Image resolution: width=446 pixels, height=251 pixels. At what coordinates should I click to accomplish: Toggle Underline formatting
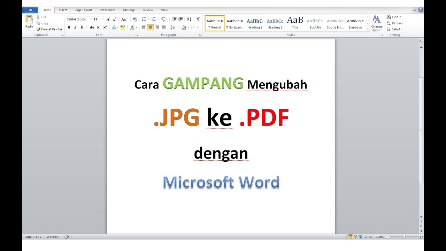(82, 27)
